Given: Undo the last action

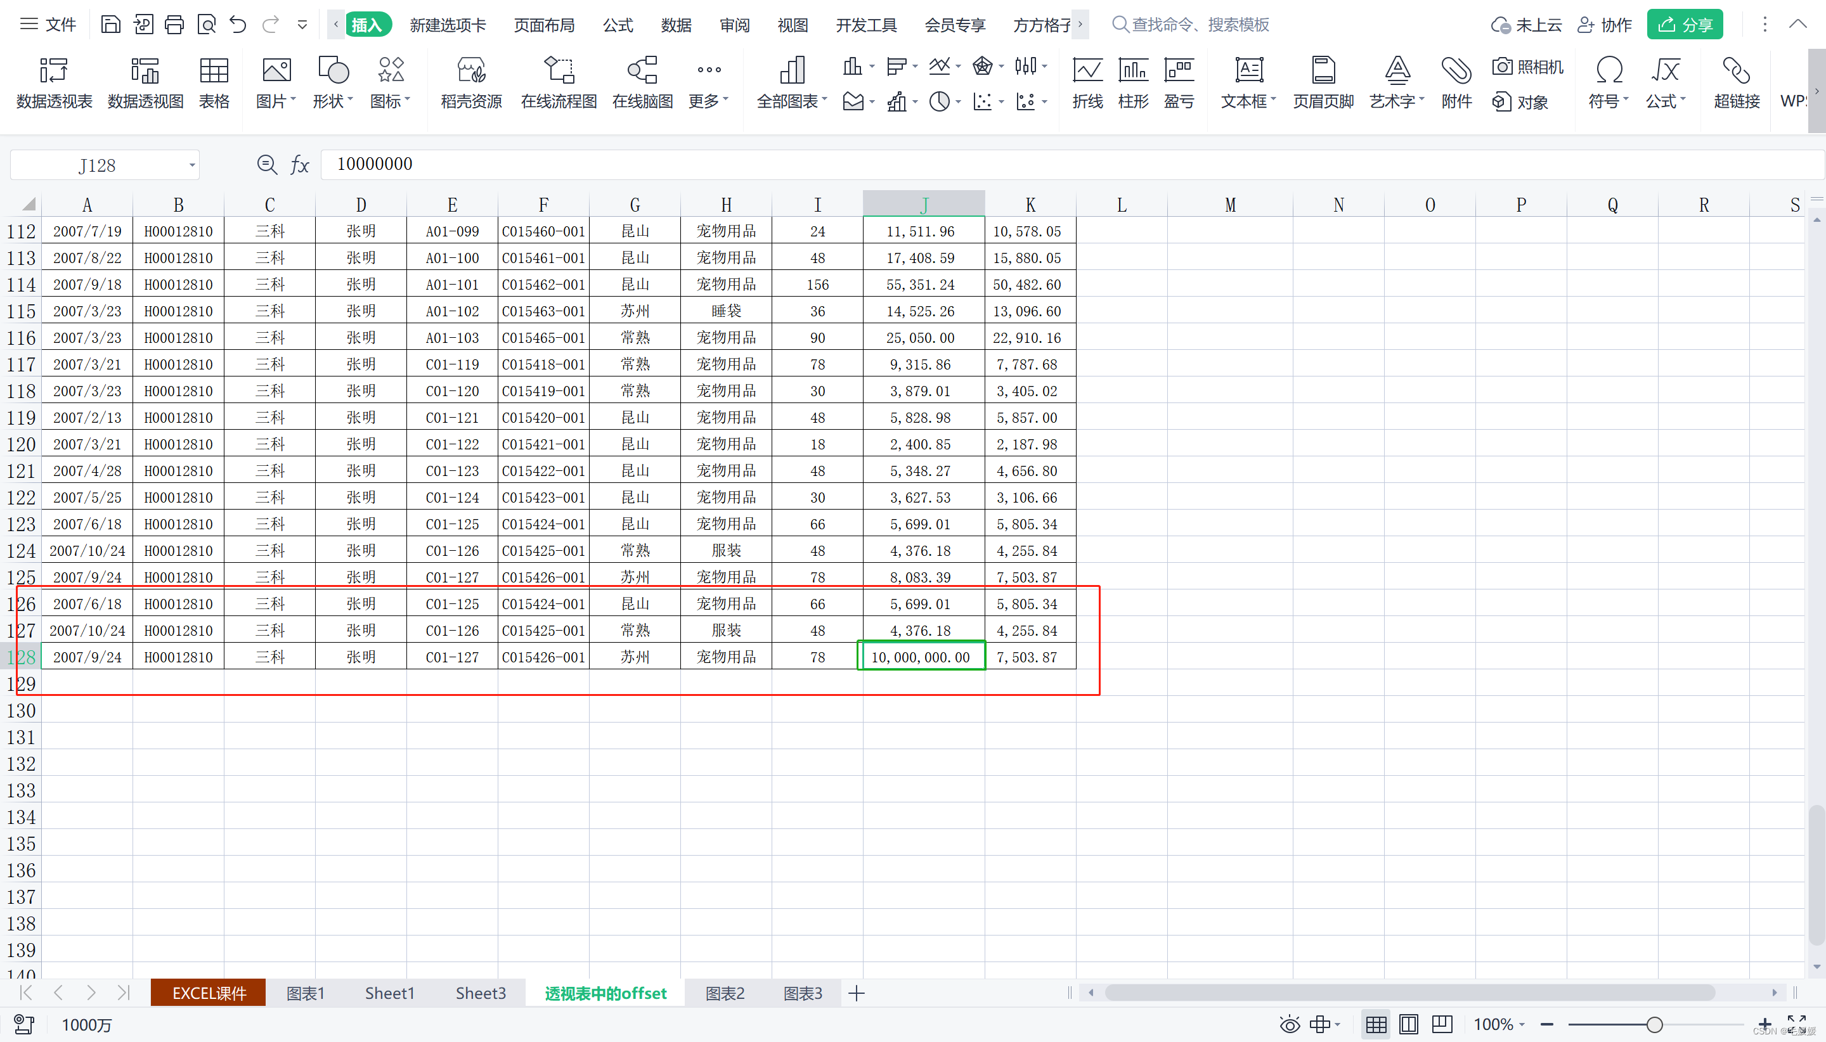Looking at the screenshot, I should (x=238, y=25).
